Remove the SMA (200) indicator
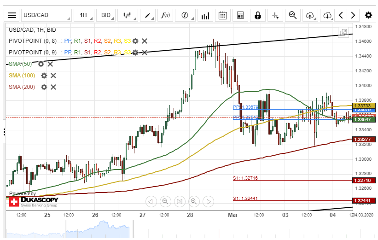 coord(53,87)
